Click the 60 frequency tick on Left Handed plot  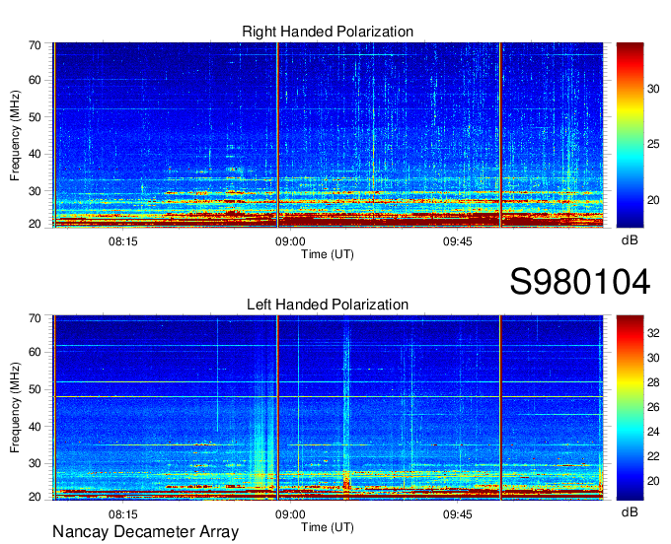click(x=35, y=352)
